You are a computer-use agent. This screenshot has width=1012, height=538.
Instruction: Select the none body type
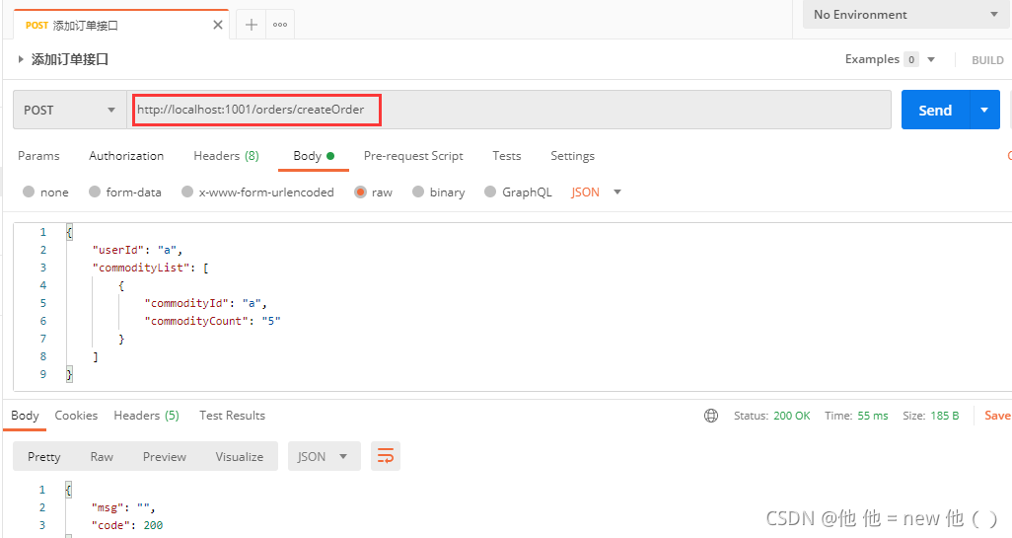(x=45, y=192)
